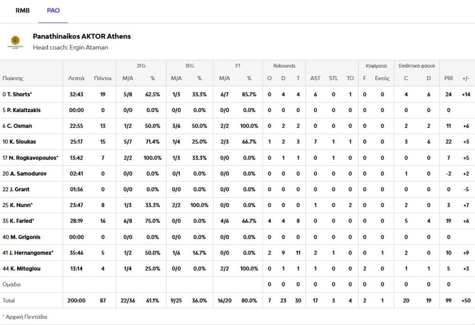Viewport: 475px width, 325px height.
Task: Click the STL column header
Action: click(334, 78)
